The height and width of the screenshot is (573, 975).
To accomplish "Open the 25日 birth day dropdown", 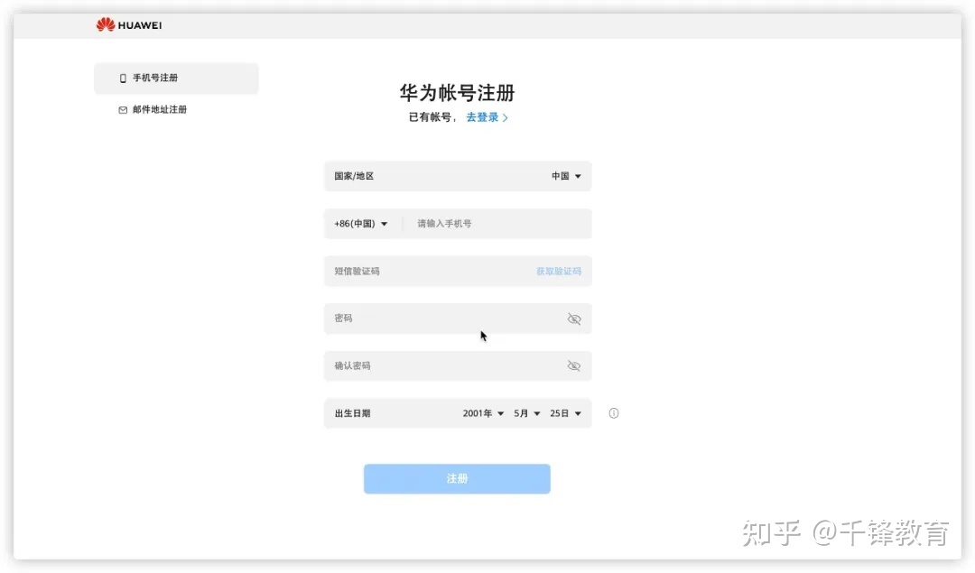I will coord(565,413).
